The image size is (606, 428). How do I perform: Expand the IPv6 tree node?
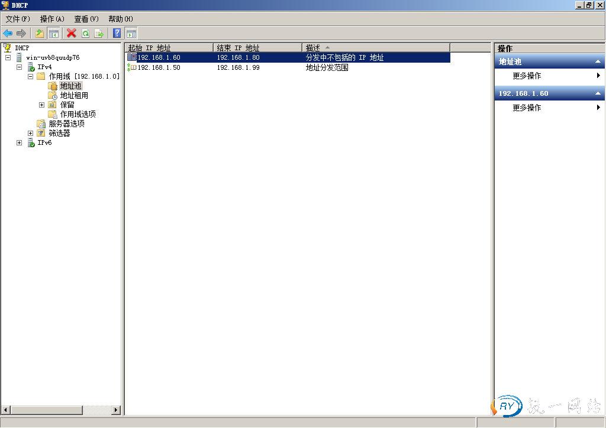click(20, 143)
